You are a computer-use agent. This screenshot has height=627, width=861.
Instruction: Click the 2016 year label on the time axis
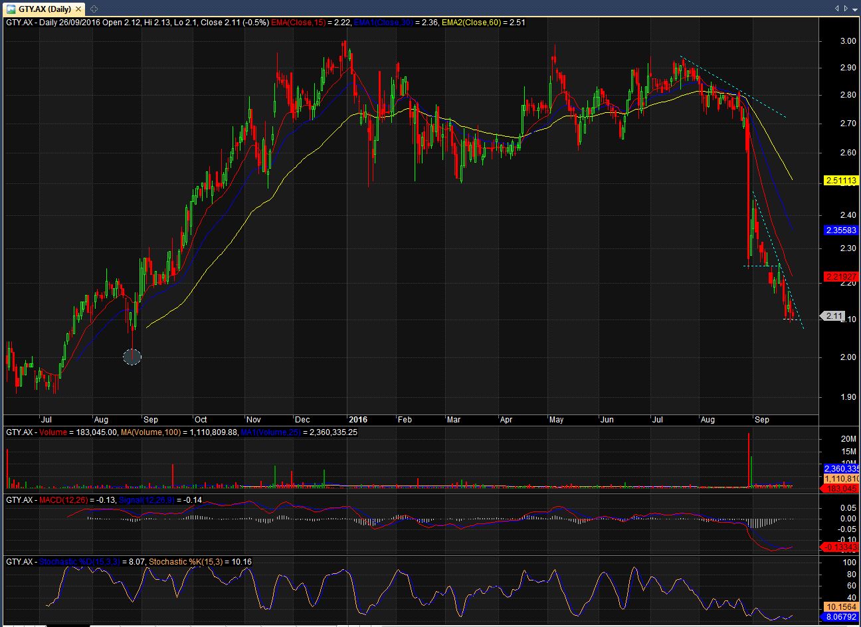click(358, 420)
